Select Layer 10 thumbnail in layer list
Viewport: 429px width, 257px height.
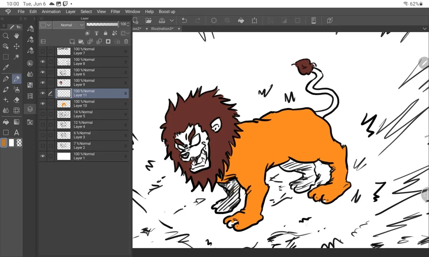click(x=64, y=104)
